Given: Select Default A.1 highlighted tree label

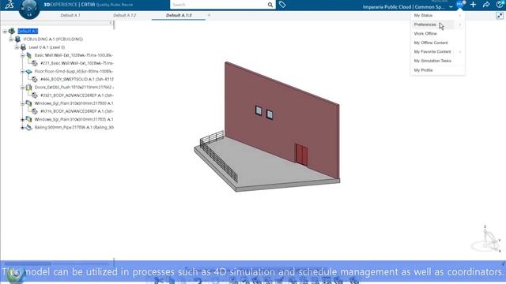Looking at the screenshot, I should (28, 31).
